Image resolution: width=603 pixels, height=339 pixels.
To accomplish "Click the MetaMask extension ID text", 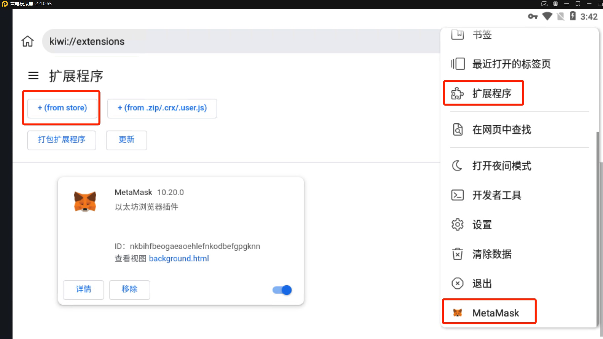I will [x=187, y=246].
